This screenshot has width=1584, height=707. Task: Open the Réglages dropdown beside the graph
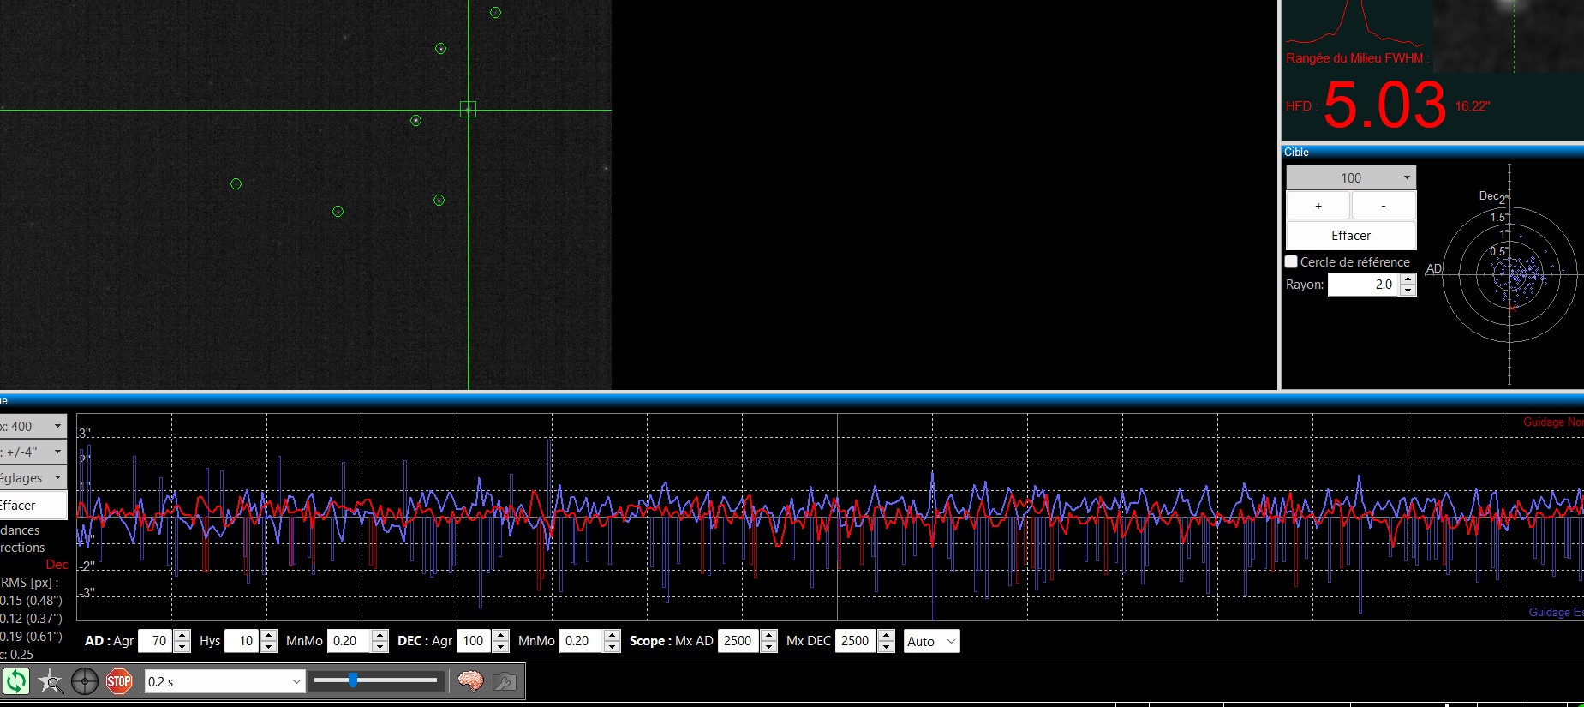(x=33, y=477)
